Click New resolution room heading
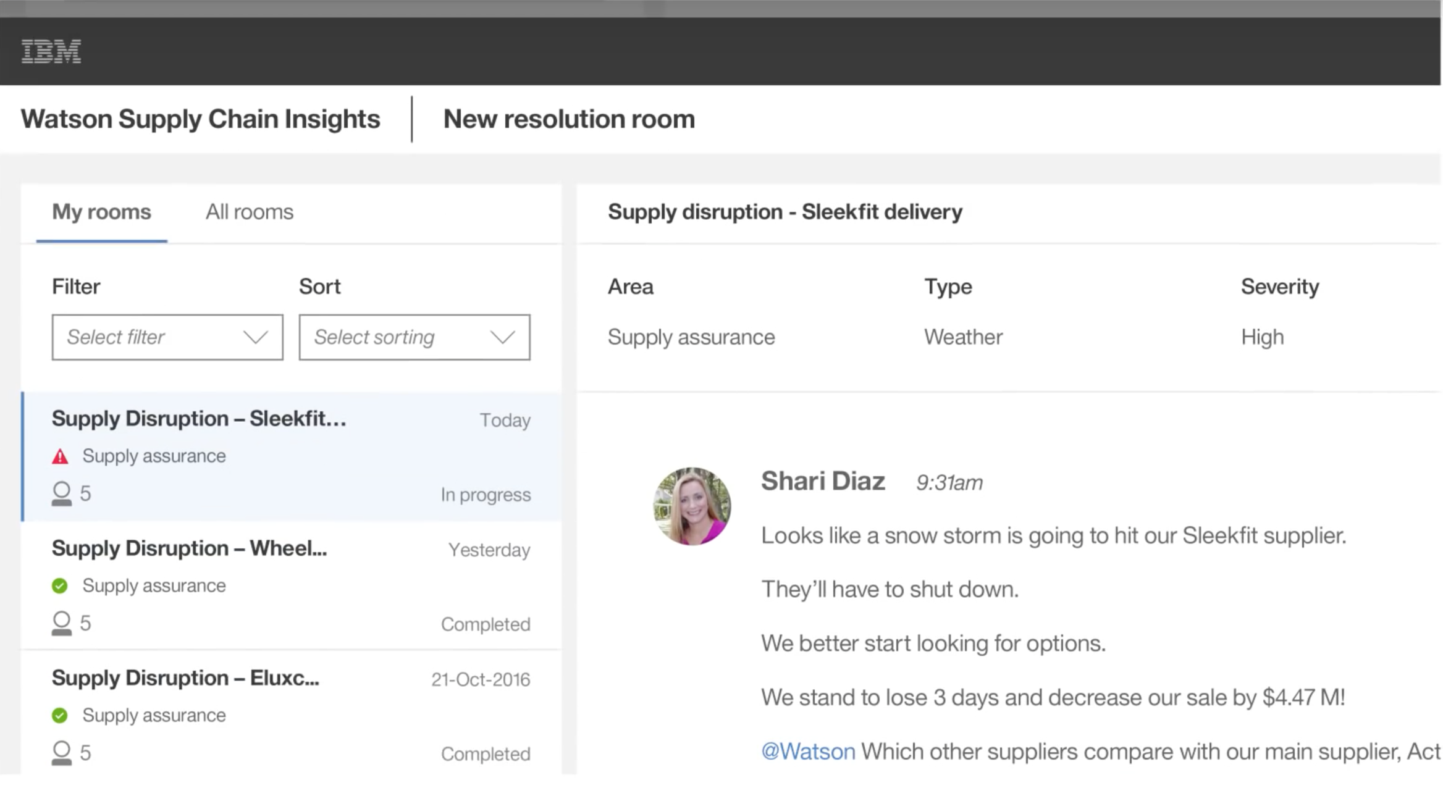This screenshot has height=788, width=1443. coord(569,119)
